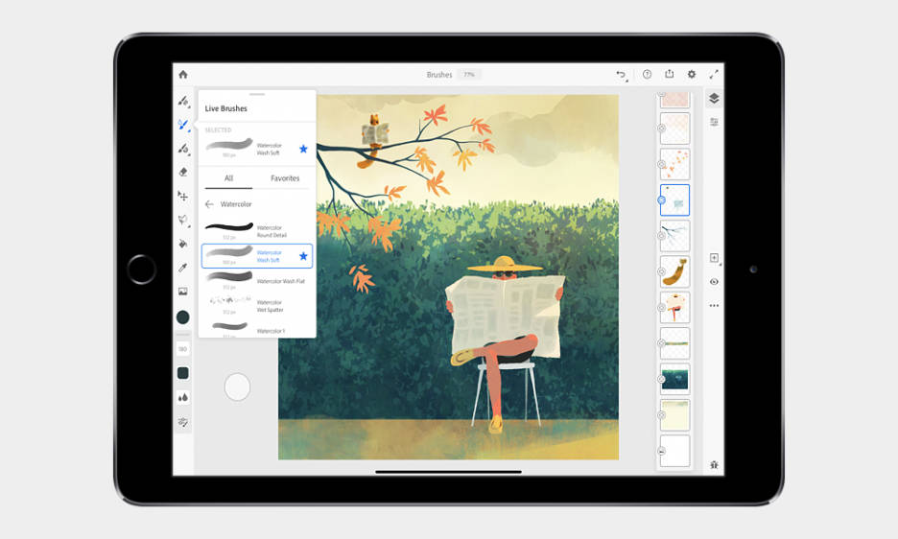
Task: Select the Paint Bucket fill tool
Action: tap(182, 244)
